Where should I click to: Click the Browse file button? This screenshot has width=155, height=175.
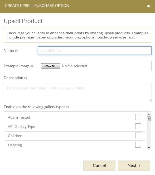click(x=51, y=66)
